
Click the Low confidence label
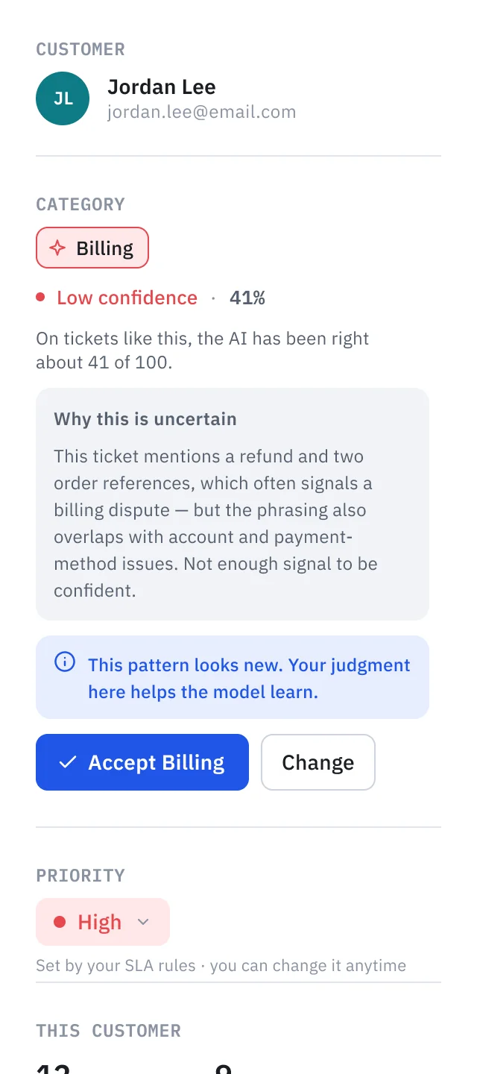pyautogui.click(x=127, y=298)
